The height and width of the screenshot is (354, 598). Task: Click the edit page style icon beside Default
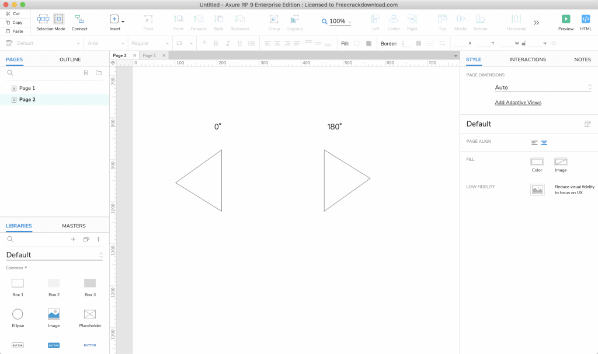[587, 124]
